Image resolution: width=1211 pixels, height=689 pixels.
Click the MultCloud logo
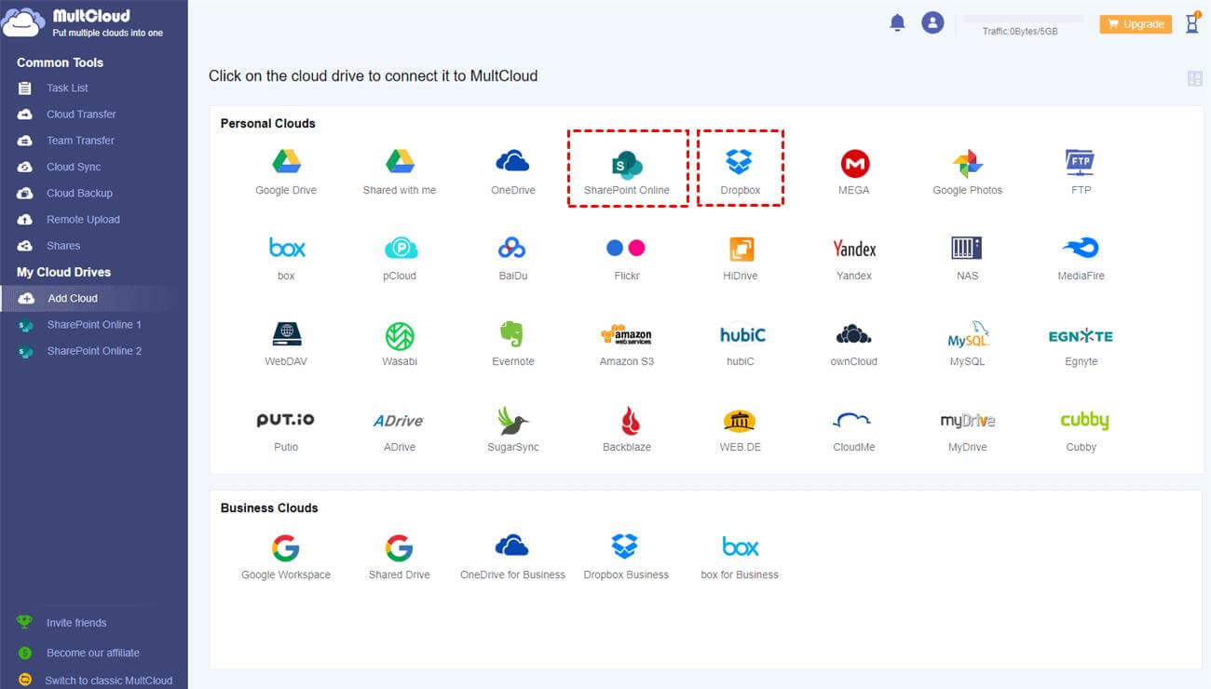click(x=84, y=22)
